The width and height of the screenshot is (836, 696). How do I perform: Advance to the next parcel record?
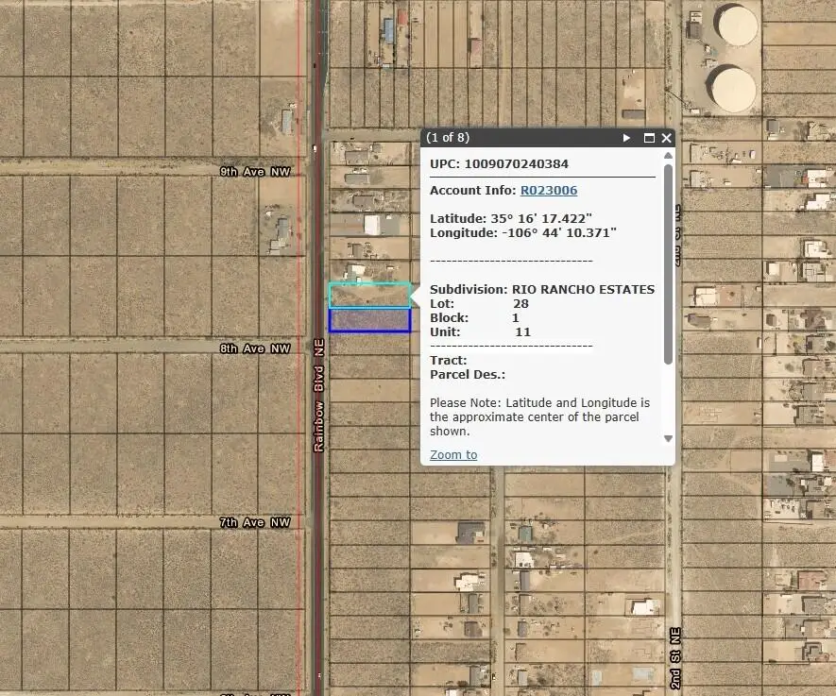click(x=626, y=137)
